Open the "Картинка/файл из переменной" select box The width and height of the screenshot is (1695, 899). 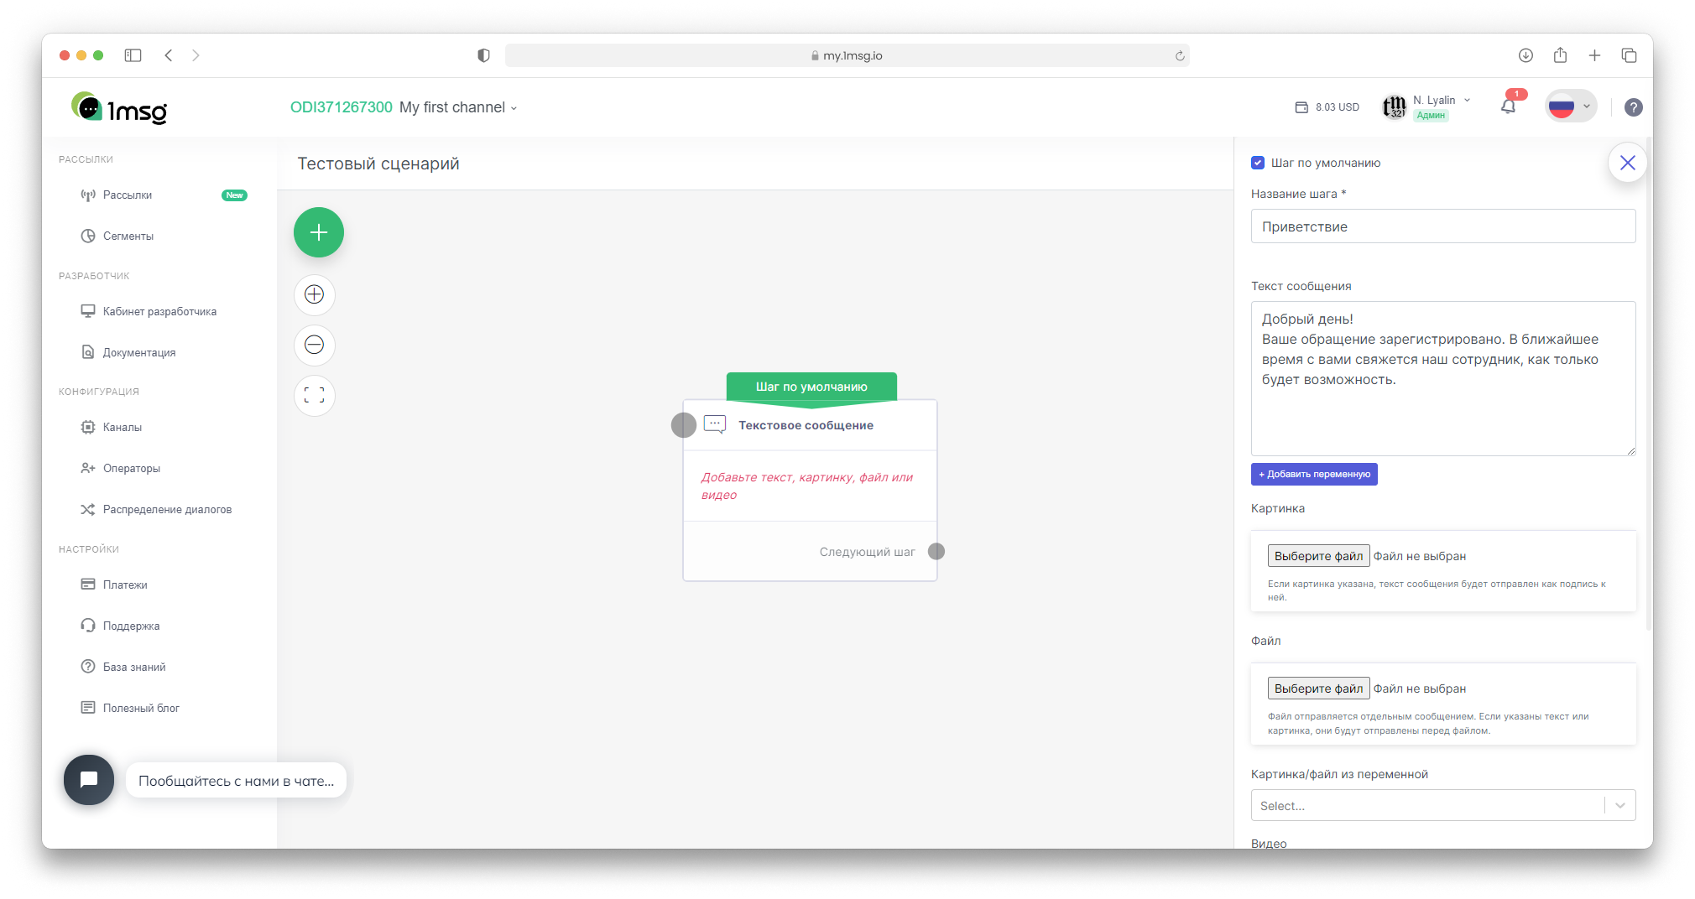pyautogui.click(x=1442, y=805)
